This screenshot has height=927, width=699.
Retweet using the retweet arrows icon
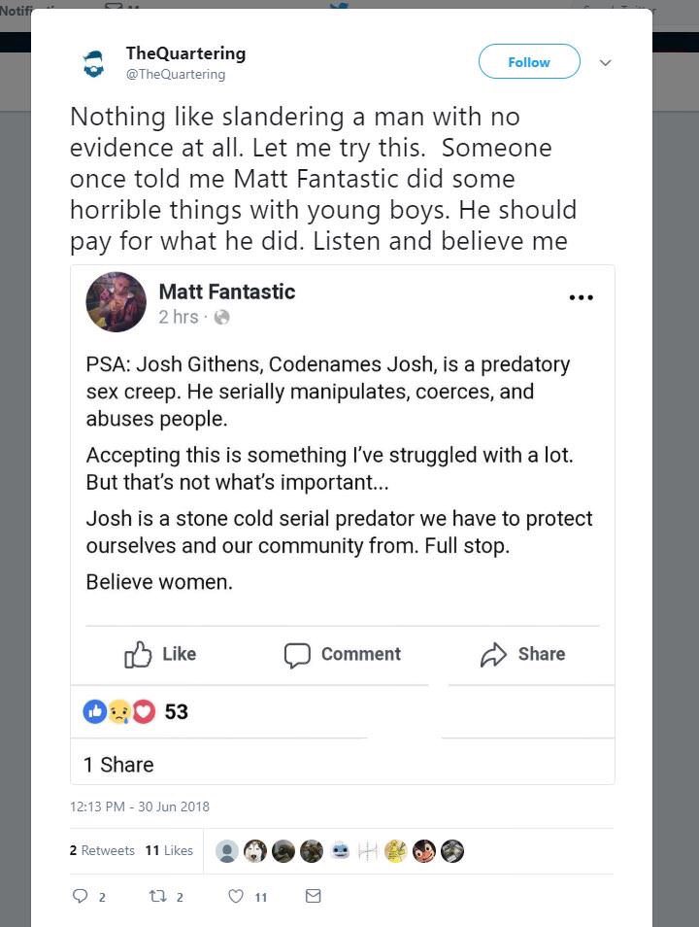coord(157,896)
